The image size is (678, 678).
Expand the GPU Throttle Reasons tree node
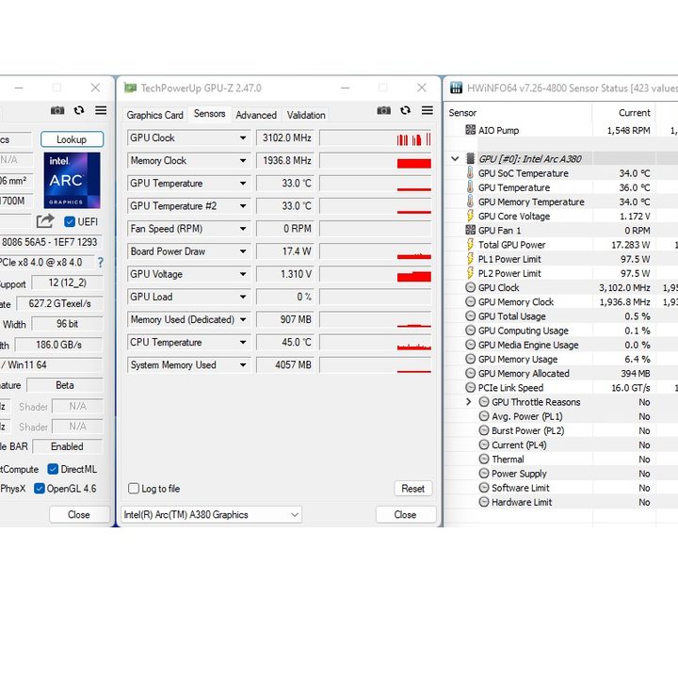pyautogui.click(x=468, y=402)
